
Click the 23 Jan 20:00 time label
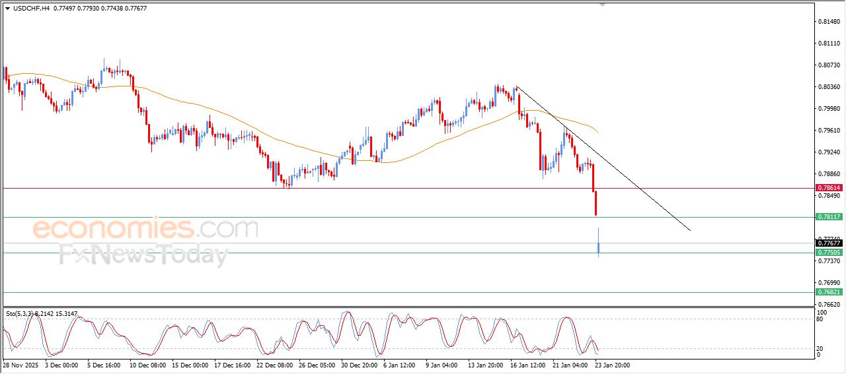click(x=611, y=364)
